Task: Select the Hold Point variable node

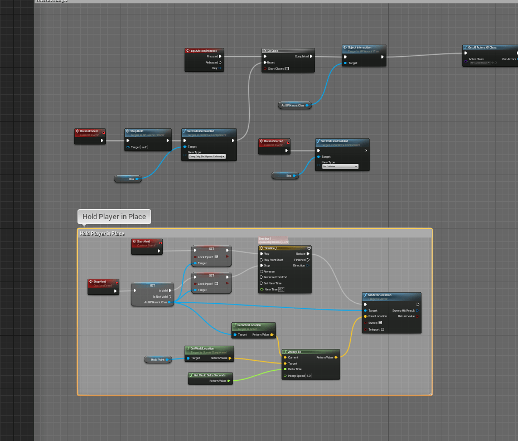Action: pyautogui.click(x=157, y=360)
